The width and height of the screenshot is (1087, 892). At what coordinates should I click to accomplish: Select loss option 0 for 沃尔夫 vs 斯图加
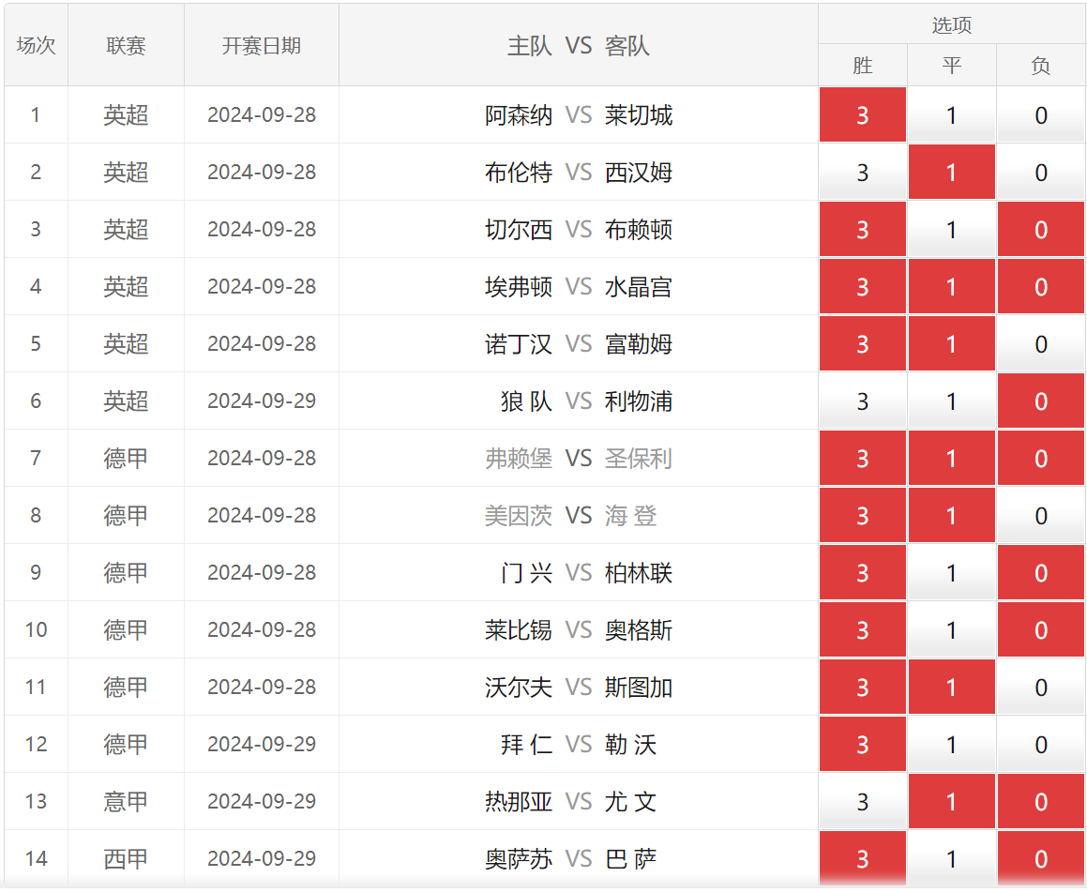click(x=1040, y=687)
